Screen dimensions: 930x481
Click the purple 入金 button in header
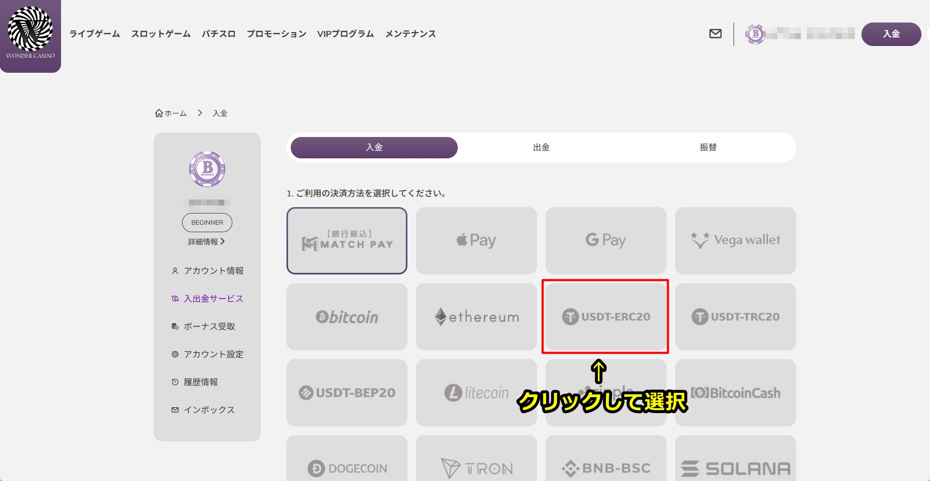click(891, 34)
